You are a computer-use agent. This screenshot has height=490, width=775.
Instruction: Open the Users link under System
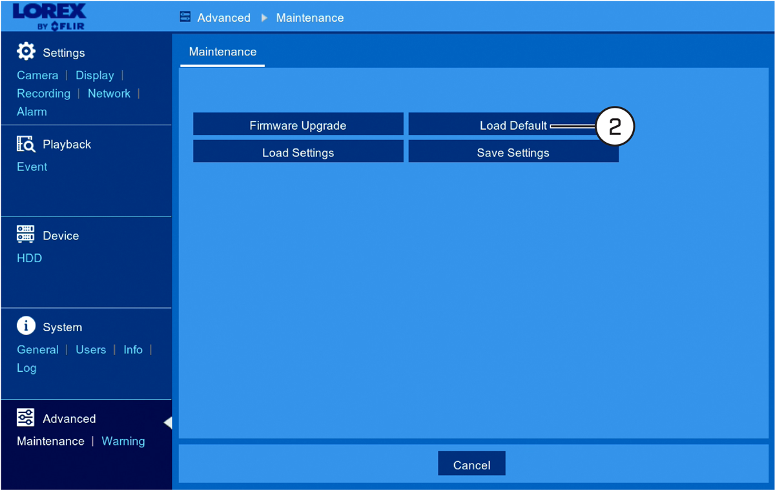[x=90, y=349]
